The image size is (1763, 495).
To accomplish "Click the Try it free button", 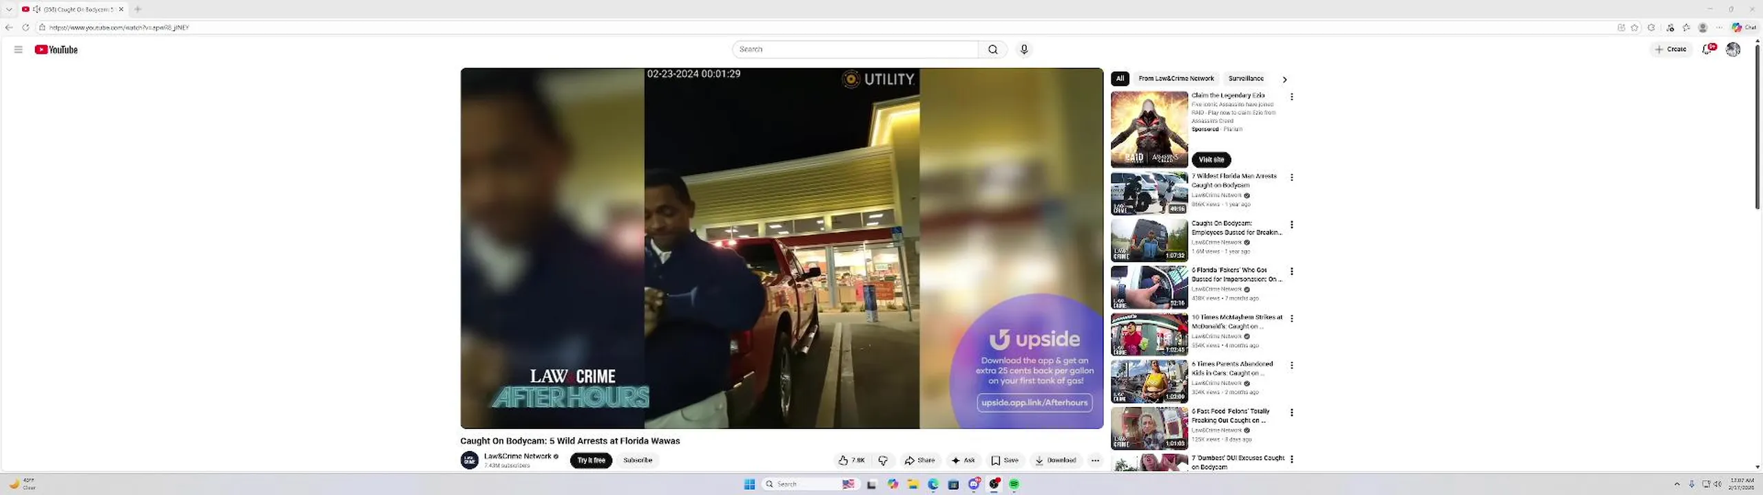I will click(591, 461).
